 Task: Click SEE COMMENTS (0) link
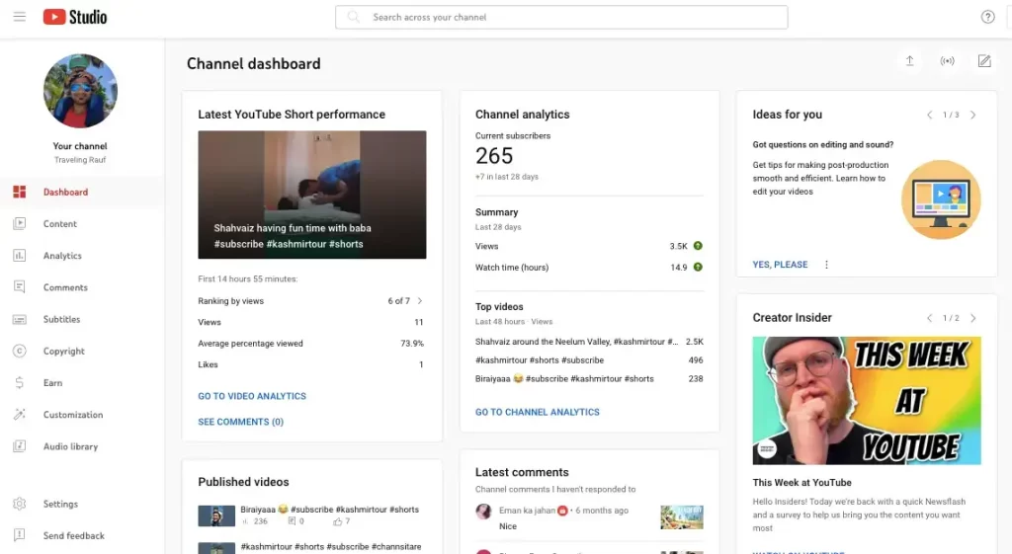click(x=241, y=422)
